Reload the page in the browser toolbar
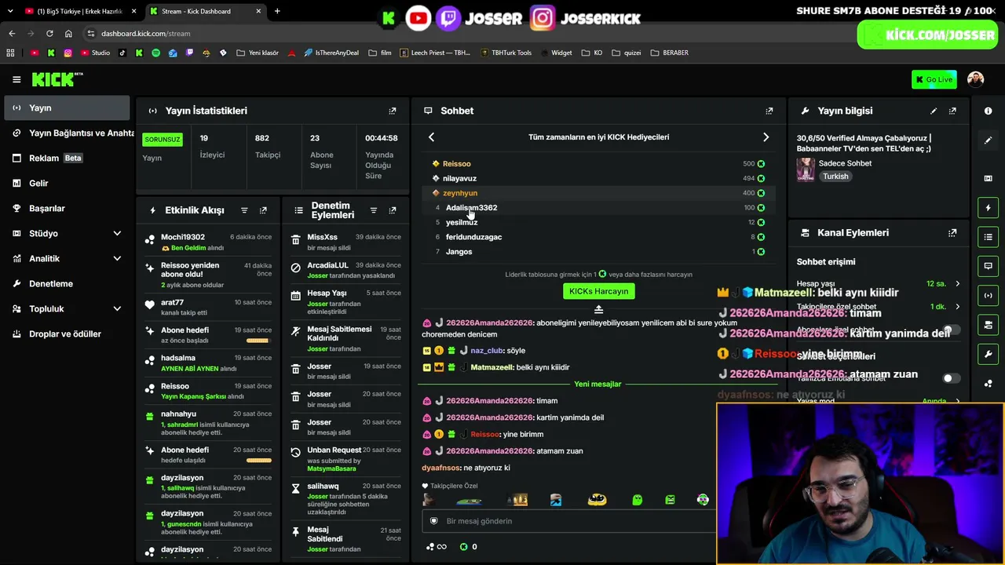 (x=49, y=34)
